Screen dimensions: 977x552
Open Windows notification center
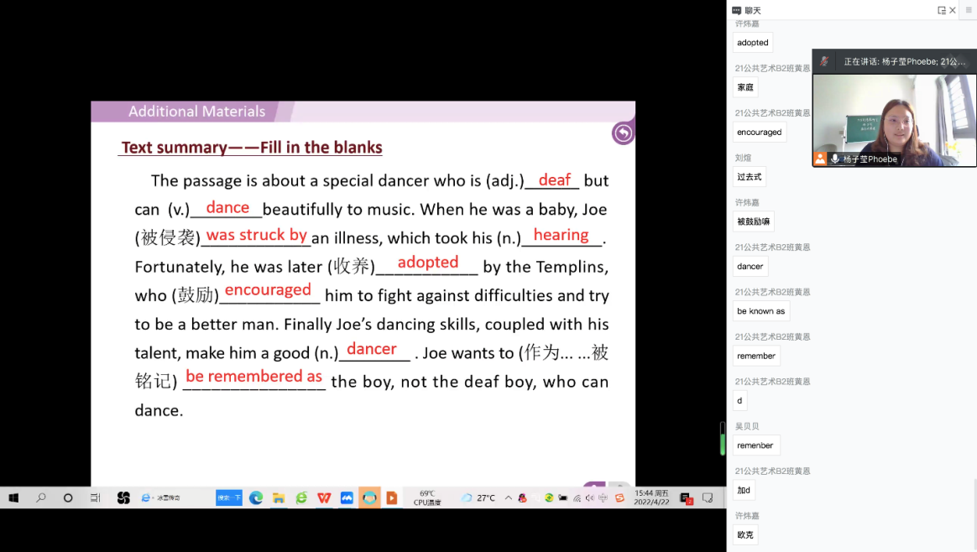pos(708,497)
